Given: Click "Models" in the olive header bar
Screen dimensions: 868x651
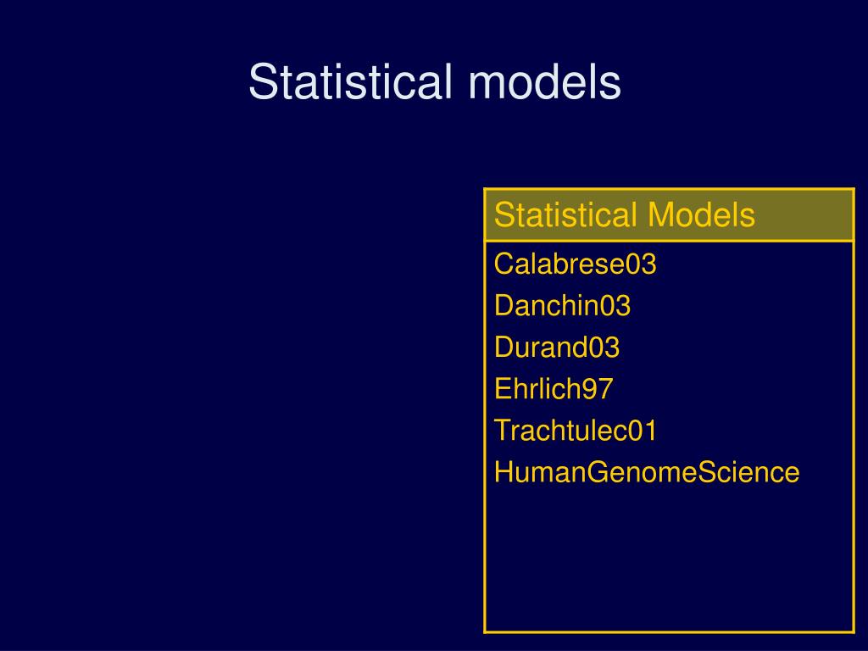Looking at the screenshot, I should click(701, 214).
